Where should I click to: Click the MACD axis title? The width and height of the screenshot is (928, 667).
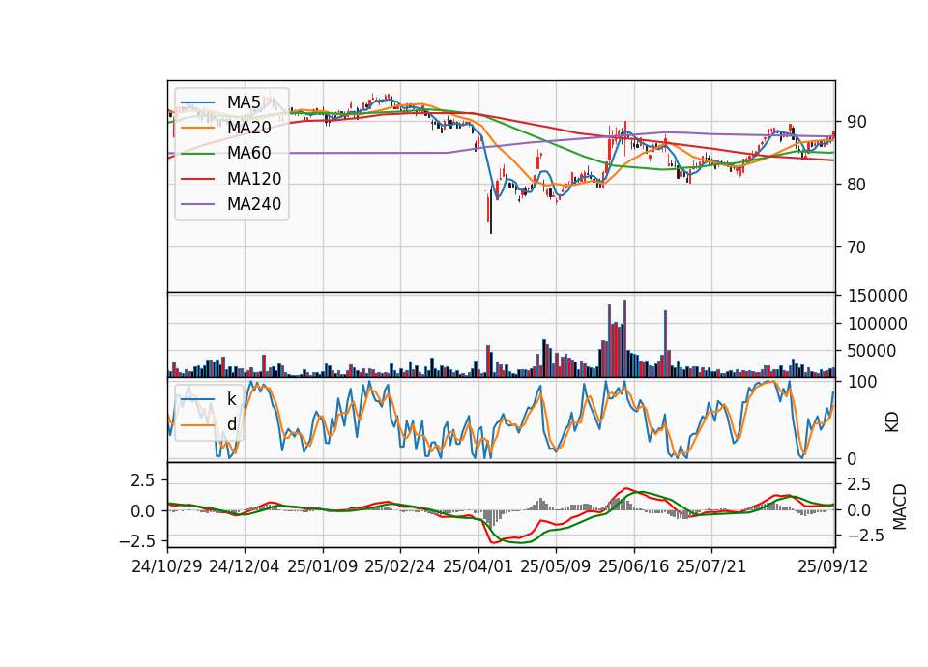pos(900,507)
